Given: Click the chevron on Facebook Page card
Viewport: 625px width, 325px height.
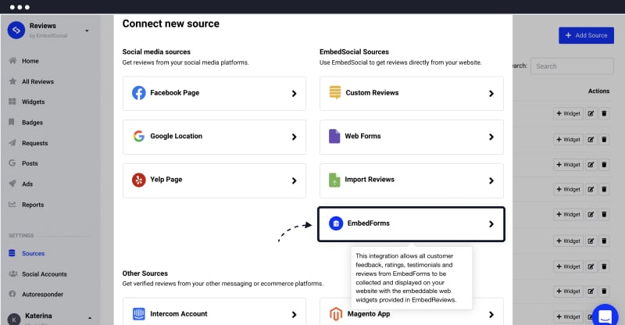Looking at the screenshot, I should click(295, 93).
